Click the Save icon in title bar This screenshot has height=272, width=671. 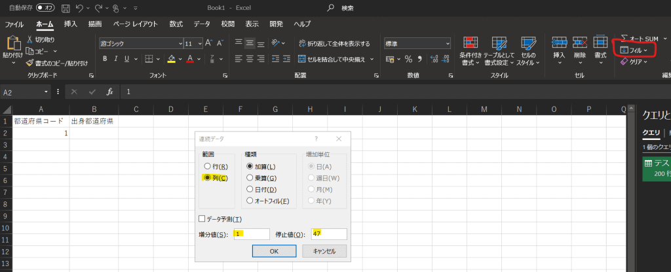(66, 8)
